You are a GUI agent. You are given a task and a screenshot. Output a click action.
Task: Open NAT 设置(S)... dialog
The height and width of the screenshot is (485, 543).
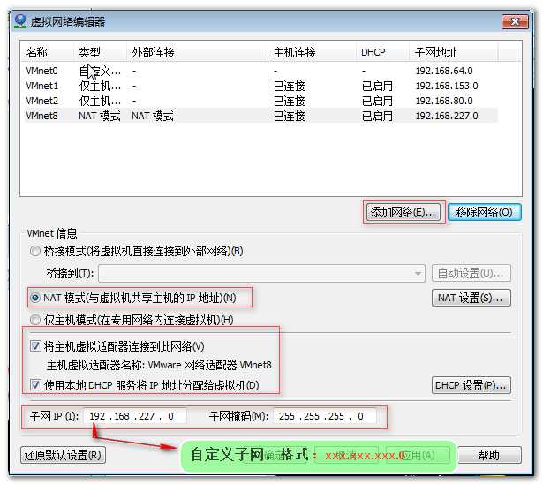coord(471,298)
